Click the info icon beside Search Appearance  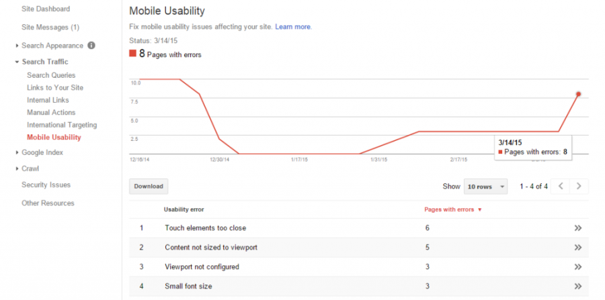tap(91, 46)
